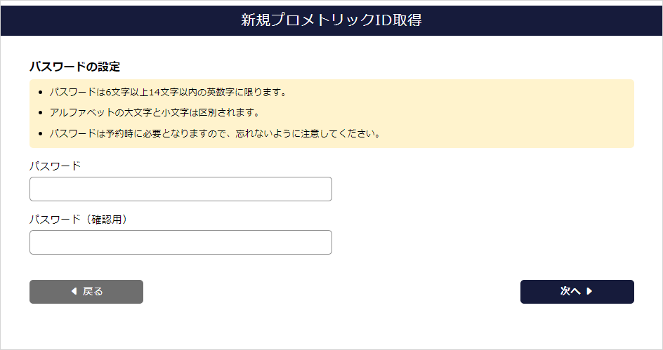Click the right arrow icon on 次へ
663x350 pixels.
click(589, 292)
